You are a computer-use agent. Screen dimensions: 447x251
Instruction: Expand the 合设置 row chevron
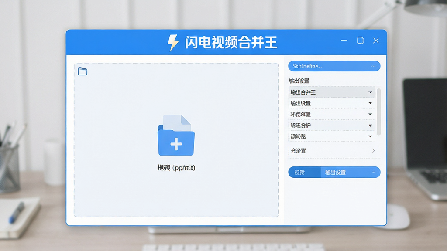pyautogui.click(x=374, y=150)
